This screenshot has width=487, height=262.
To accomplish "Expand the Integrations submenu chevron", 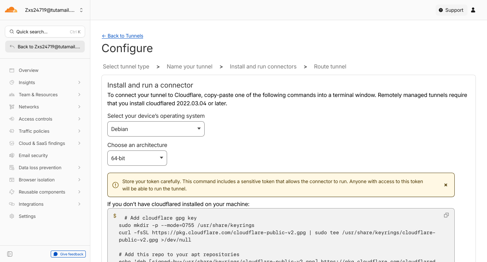I will pos(79,204).
